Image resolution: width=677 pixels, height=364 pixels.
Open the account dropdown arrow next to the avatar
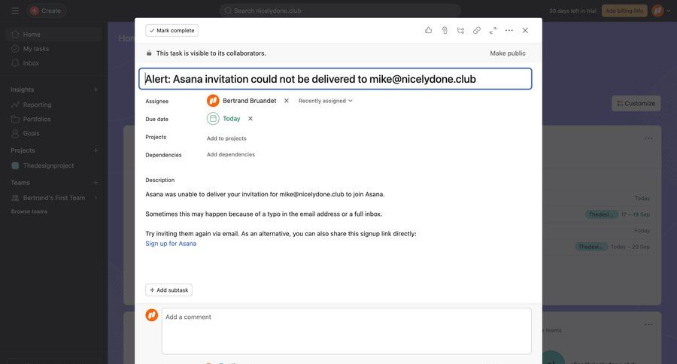(669, 11)
